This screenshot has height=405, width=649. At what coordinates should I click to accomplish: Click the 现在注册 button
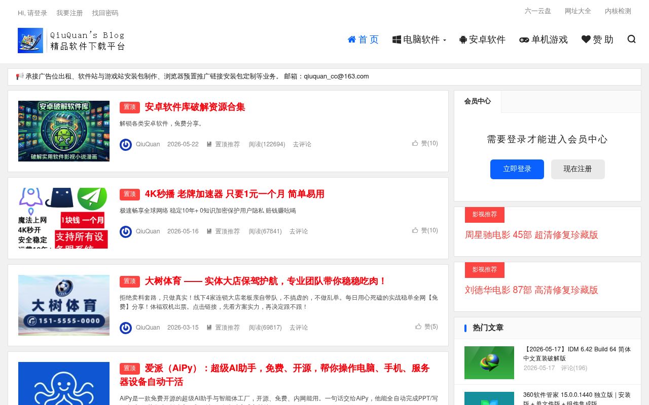578,169
